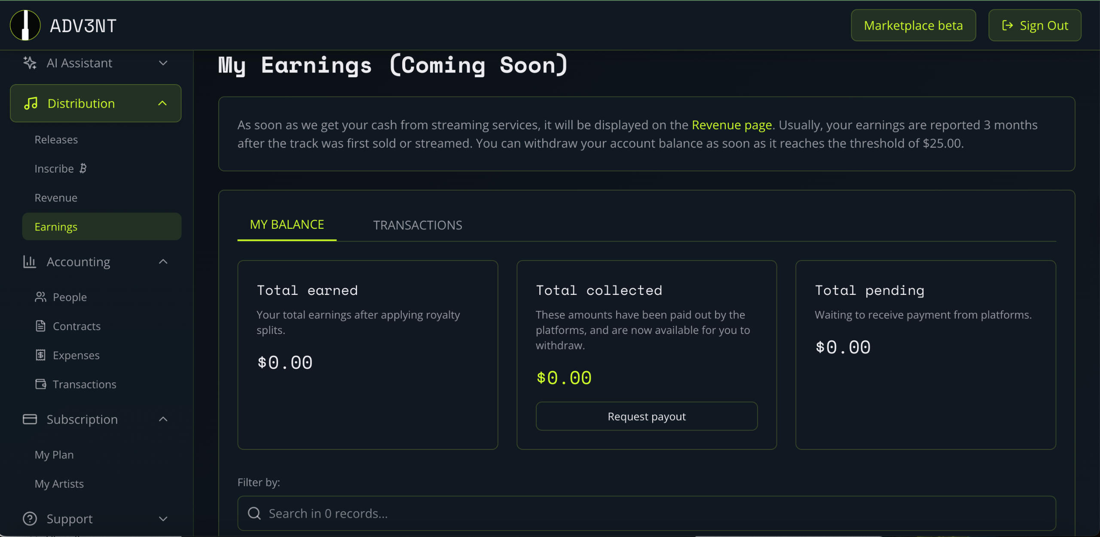Collapse the Subscription section chevron
The width and height of the screenshot is (1100, 537).
click(x=163, y=419)
